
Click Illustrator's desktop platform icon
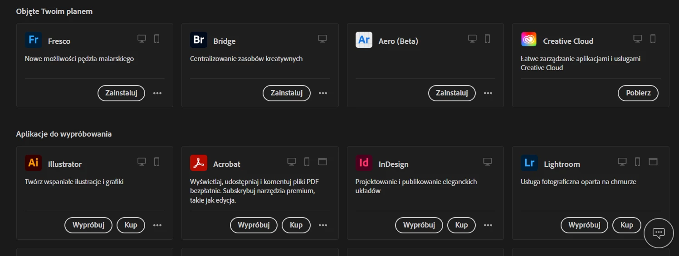pyautogui.click(x=142, y=161)
